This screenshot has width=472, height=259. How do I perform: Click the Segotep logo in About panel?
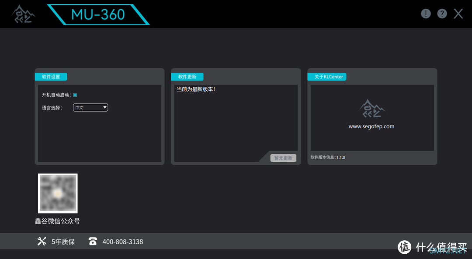pyautogui.click(x=372, y=109)
